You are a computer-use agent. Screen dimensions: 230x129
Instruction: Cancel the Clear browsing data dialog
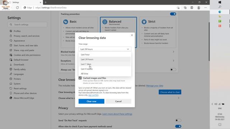(118, 101)
